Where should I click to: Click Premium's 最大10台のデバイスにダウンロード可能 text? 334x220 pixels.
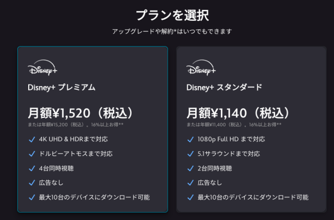(x=94, y=197)
